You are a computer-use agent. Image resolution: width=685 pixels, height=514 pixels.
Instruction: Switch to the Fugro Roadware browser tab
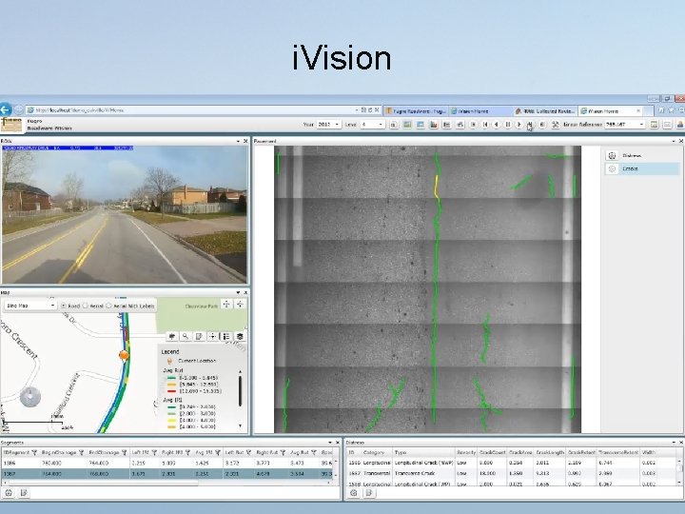(x=416, y=110)
